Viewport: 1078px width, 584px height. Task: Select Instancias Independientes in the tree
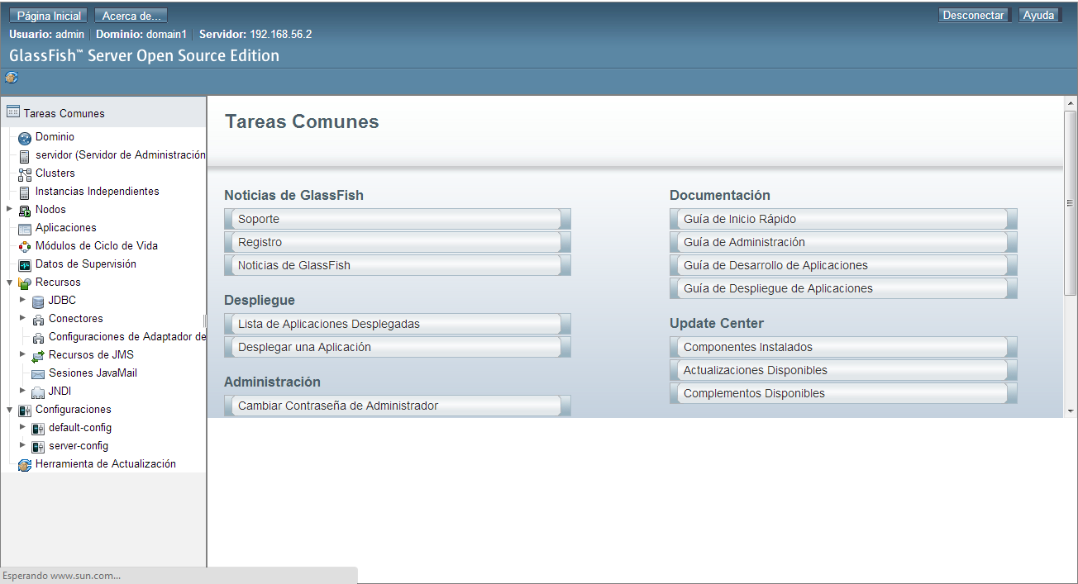97,192
